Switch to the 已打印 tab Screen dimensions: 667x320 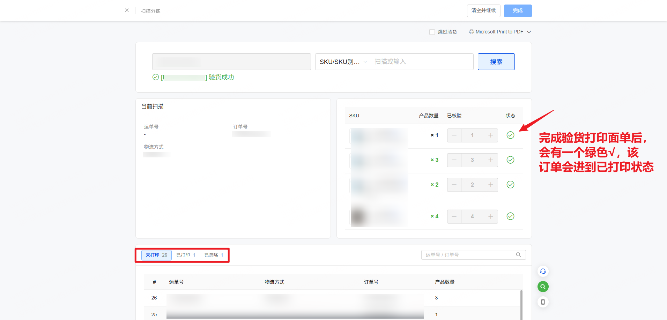pos(186,255)
